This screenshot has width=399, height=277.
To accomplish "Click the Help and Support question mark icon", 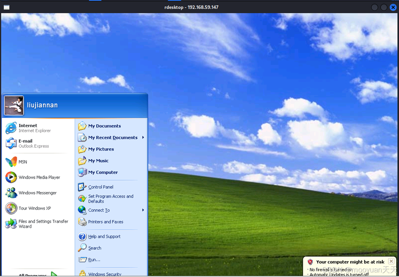I will (82, 237).
